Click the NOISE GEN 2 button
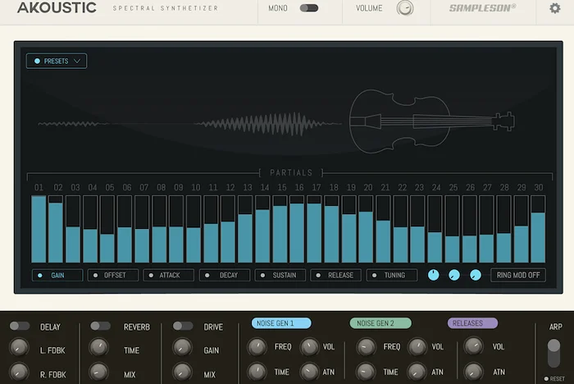Image resolution: width=574 pixels, height=384 pixels. [380, 323]
